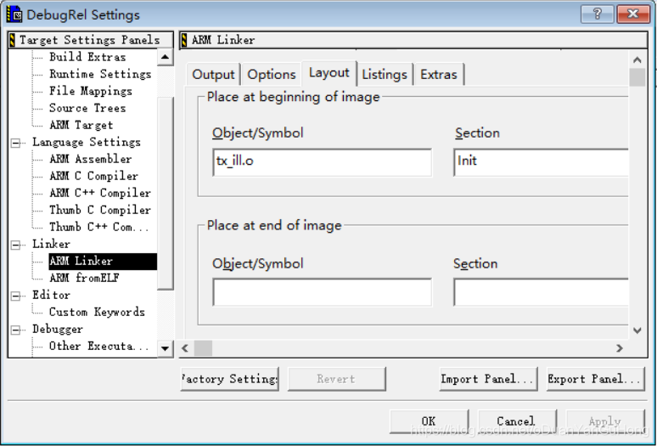
Task: Close the DebugRel Settings dialog
Action: tap(633, 14)
